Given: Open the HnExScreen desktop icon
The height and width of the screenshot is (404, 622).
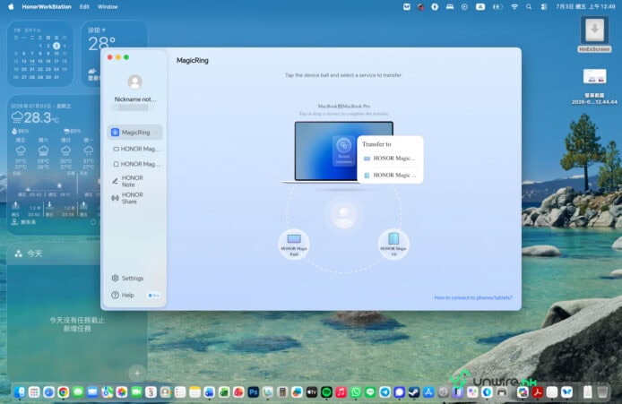Looking at the screenshot, I should pos(594,34).
